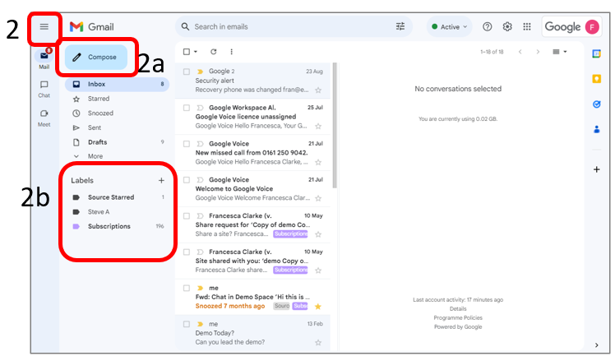Screen dimensions: 615x356
Task: Click the Programme Policies link
Action: coord(458,317)
